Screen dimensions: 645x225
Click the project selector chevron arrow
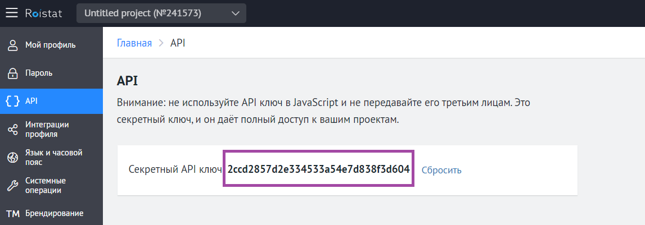235,13
